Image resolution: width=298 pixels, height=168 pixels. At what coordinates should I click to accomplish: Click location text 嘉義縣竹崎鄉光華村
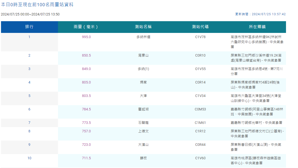[x=246, y=123]
